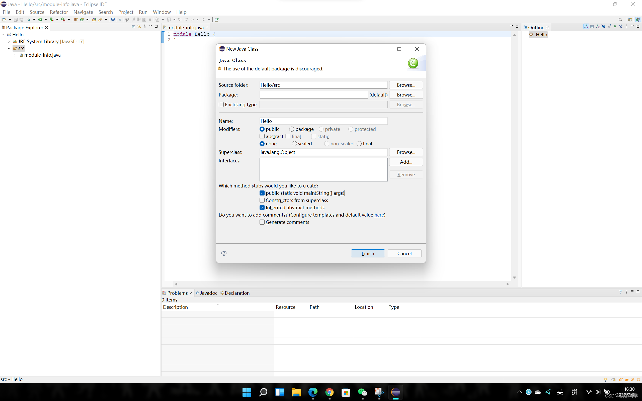Toggle the Inherited abstract methods checkbox
This screenshot has width=642, height=401.
coord(262,208)
